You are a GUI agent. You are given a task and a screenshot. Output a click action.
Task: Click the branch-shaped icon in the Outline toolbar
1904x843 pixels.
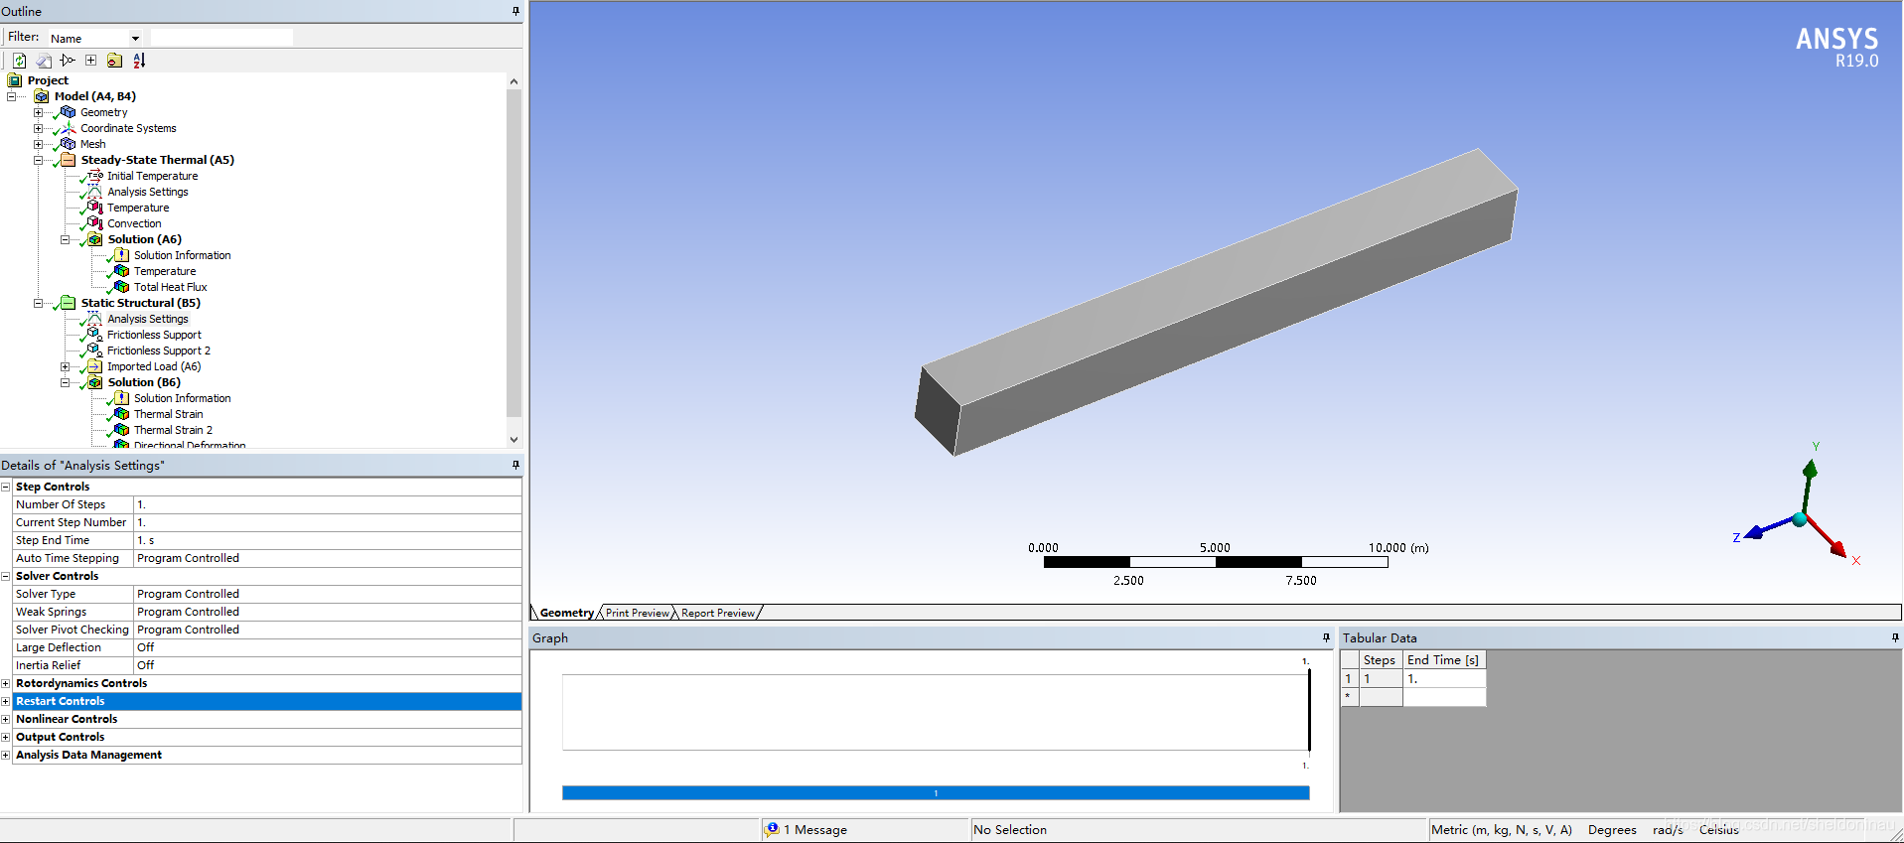pos(68,61)
